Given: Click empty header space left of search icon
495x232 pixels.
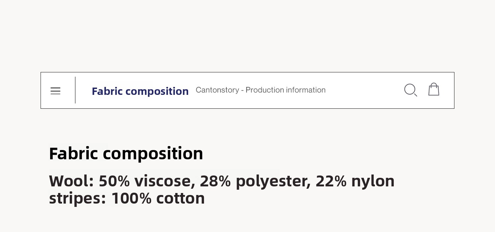Looking at the screenshot, I should pyautogui.click(x=363, y=90).
